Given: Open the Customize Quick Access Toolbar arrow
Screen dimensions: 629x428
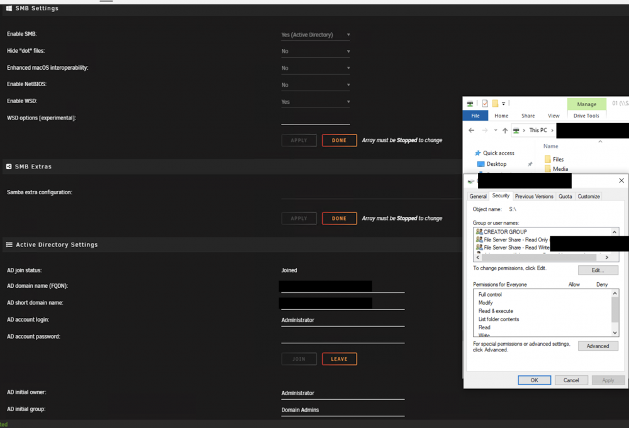Looking at the screenshot, I should click(503, 104).
